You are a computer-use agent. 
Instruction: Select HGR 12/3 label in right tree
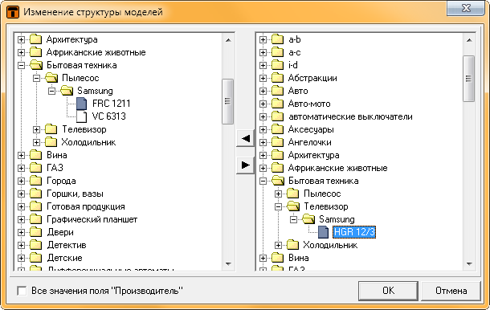point(354,232)
